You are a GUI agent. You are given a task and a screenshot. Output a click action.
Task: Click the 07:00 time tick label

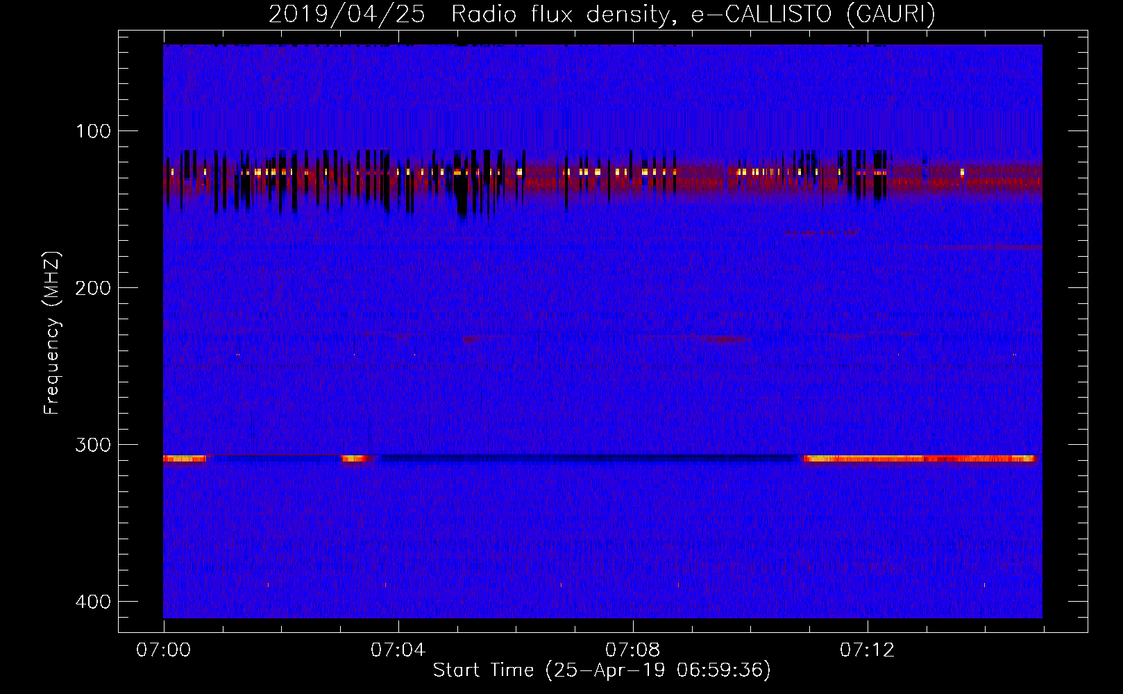(x=163, y=650)
